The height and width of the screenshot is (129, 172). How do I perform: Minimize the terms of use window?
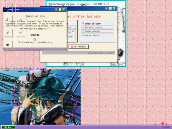[60, 10]
